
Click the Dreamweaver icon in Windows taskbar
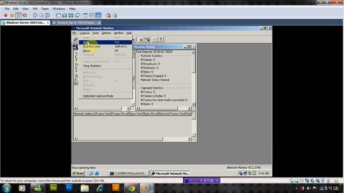click(x=53, y=188)
